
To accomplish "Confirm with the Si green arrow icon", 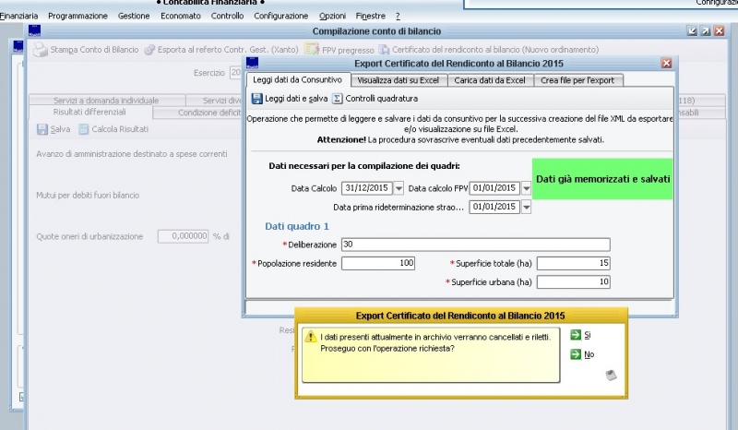I will click(575, 335).
